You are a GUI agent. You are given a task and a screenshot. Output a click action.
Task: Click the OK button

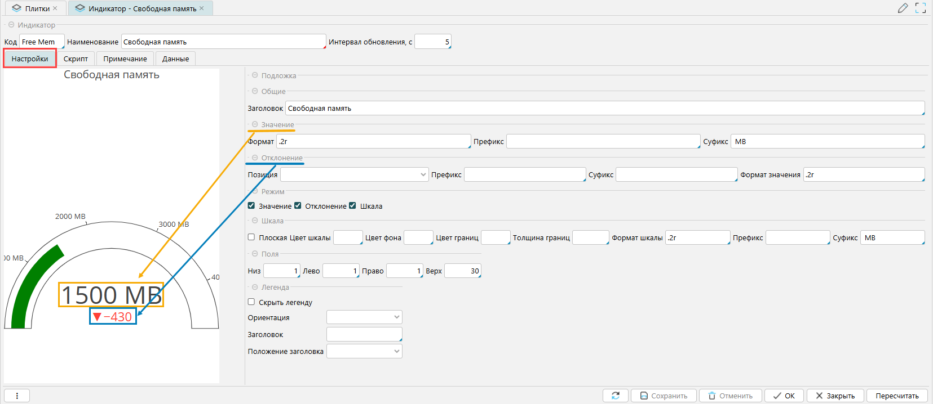pos(784,396)
